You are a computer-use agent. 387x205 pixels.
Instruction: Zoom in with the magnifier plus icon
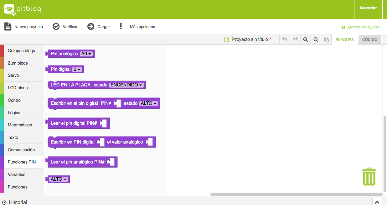tap(306, 40)
